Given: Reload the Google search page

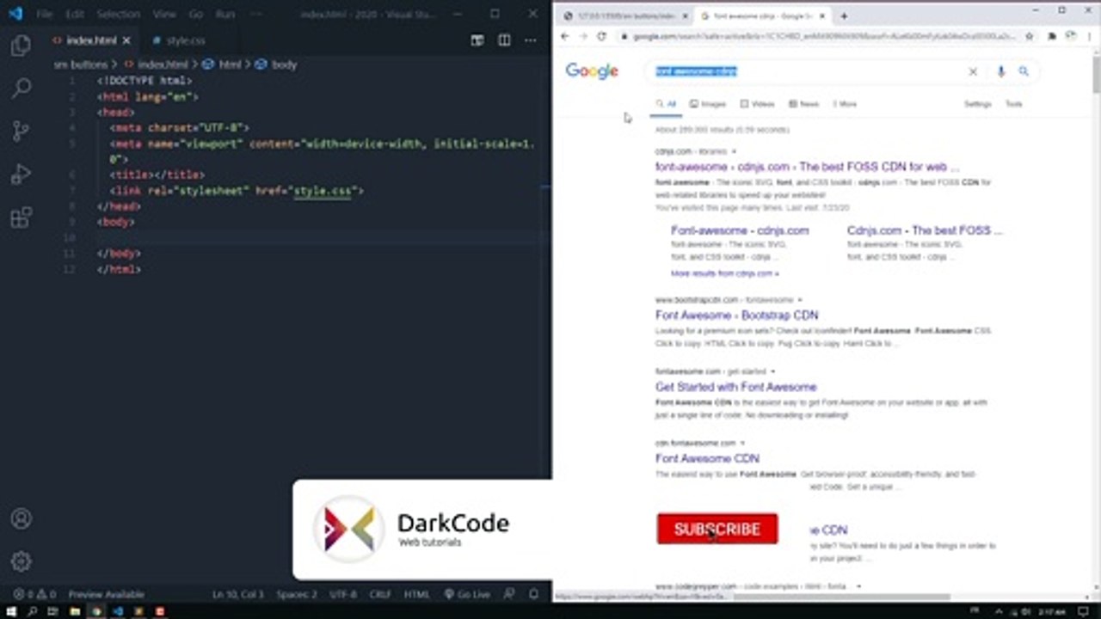Looking at the screenshot, I should pos(601,36).
